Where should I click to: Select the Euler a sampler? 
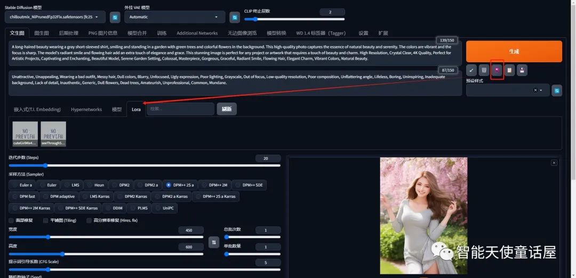pyautogui.click(x=23, y=185)
